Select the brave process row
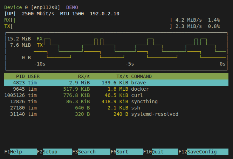Screen dimensions: 233x159 point(116,83)
